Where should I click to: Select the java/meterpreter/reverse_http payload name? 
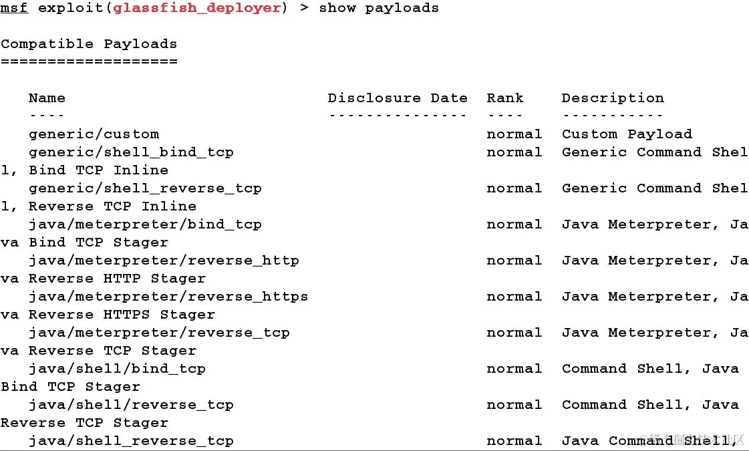pos(164,261)
